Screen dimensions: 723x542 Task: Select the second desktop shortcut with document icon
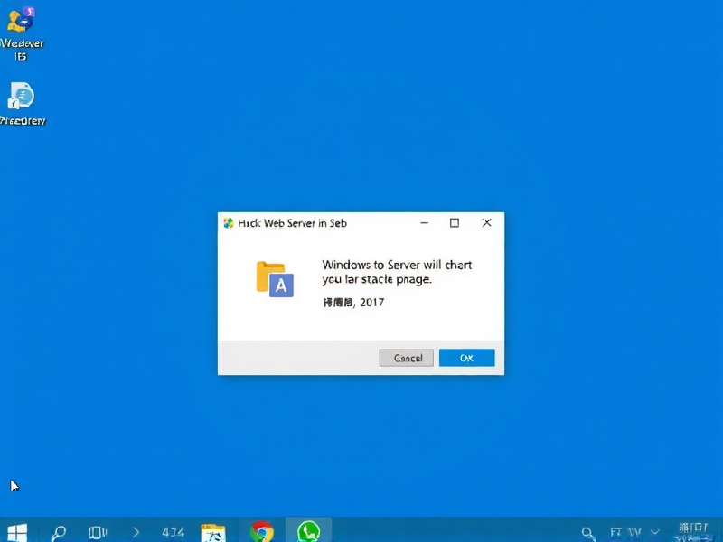pyautogui.click(x=22, y=101)
